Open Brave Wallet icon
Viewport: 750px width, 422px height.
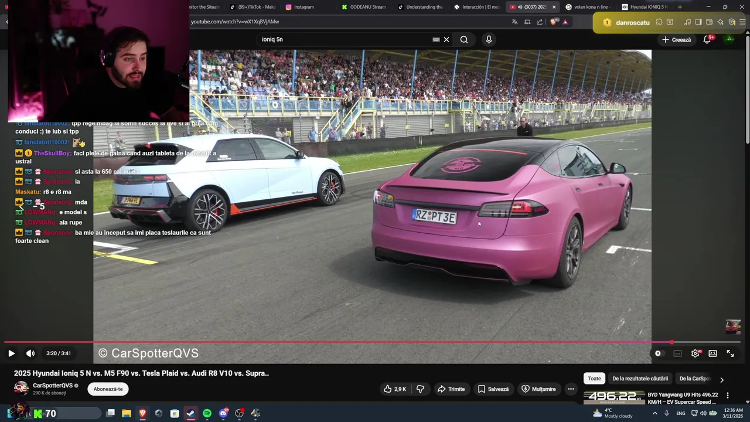click(710, 22)
